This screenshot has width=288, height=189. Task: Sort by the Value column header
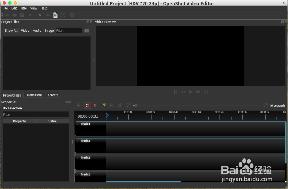(52, 121)
